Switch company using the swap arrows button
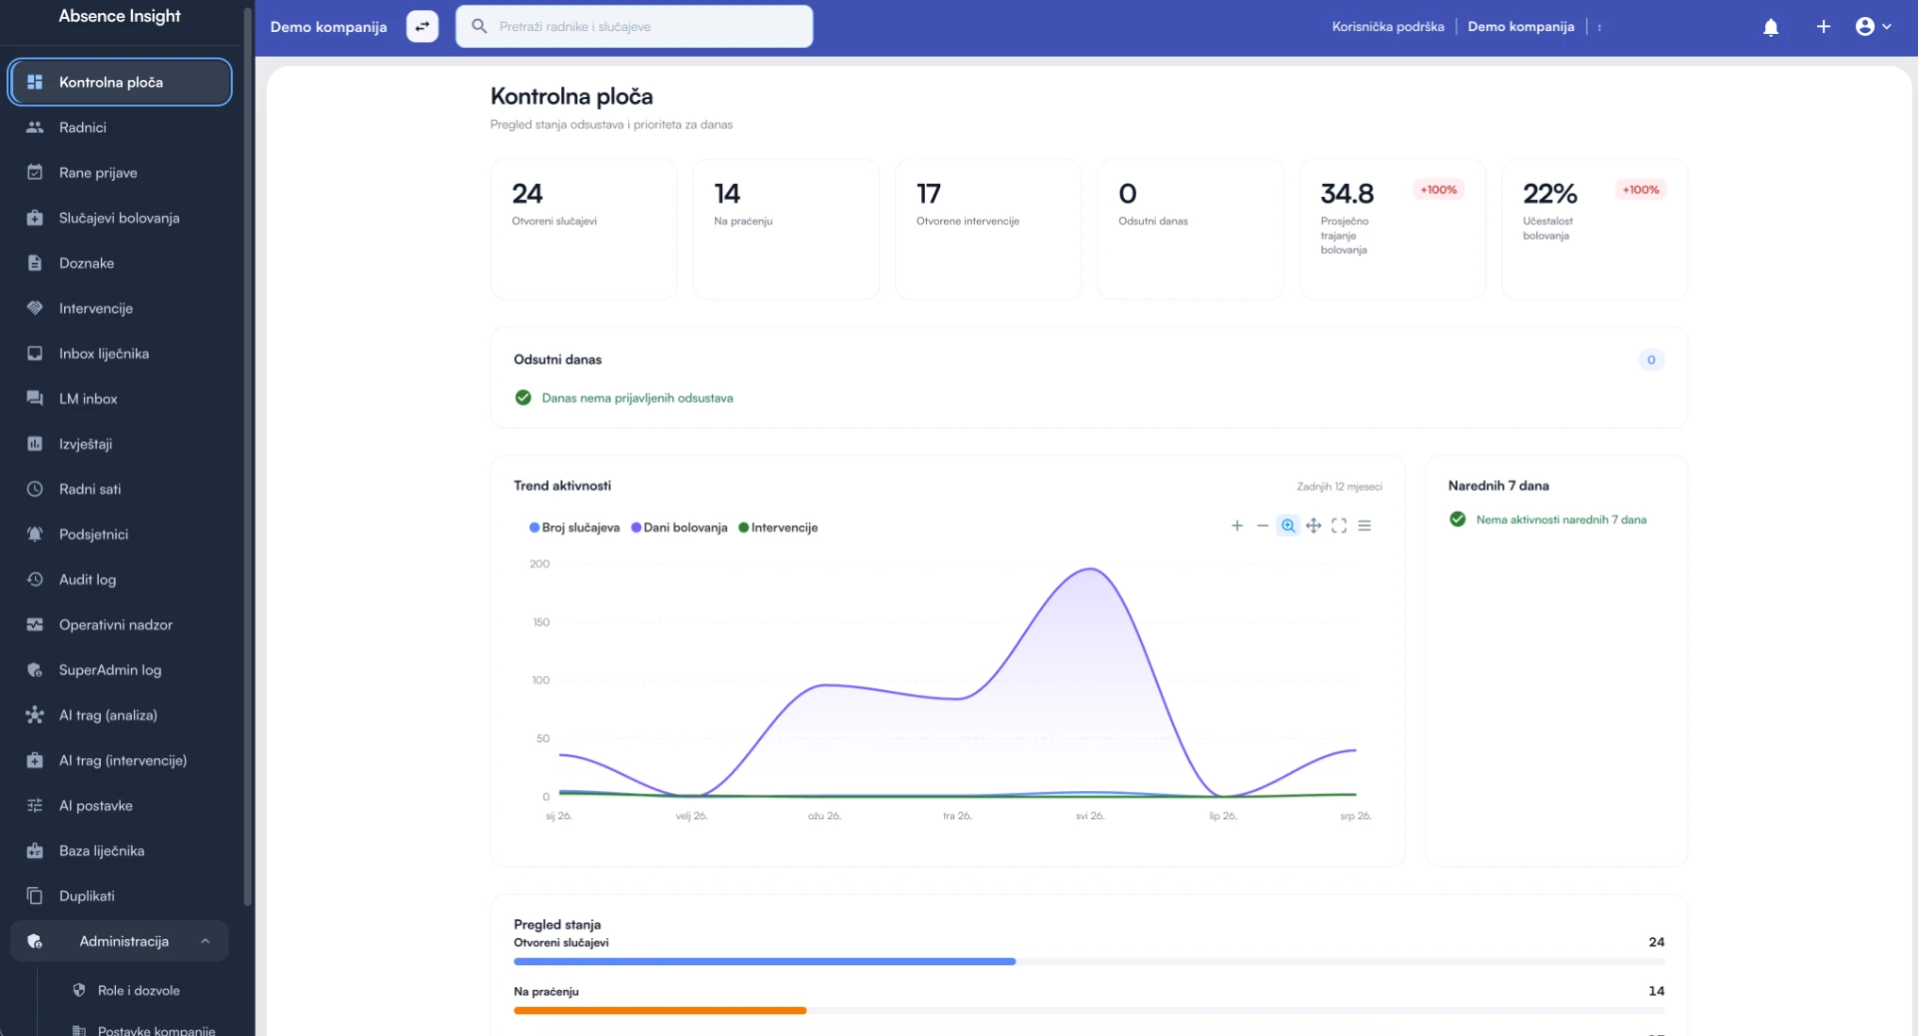 click(x=423, y=27)
